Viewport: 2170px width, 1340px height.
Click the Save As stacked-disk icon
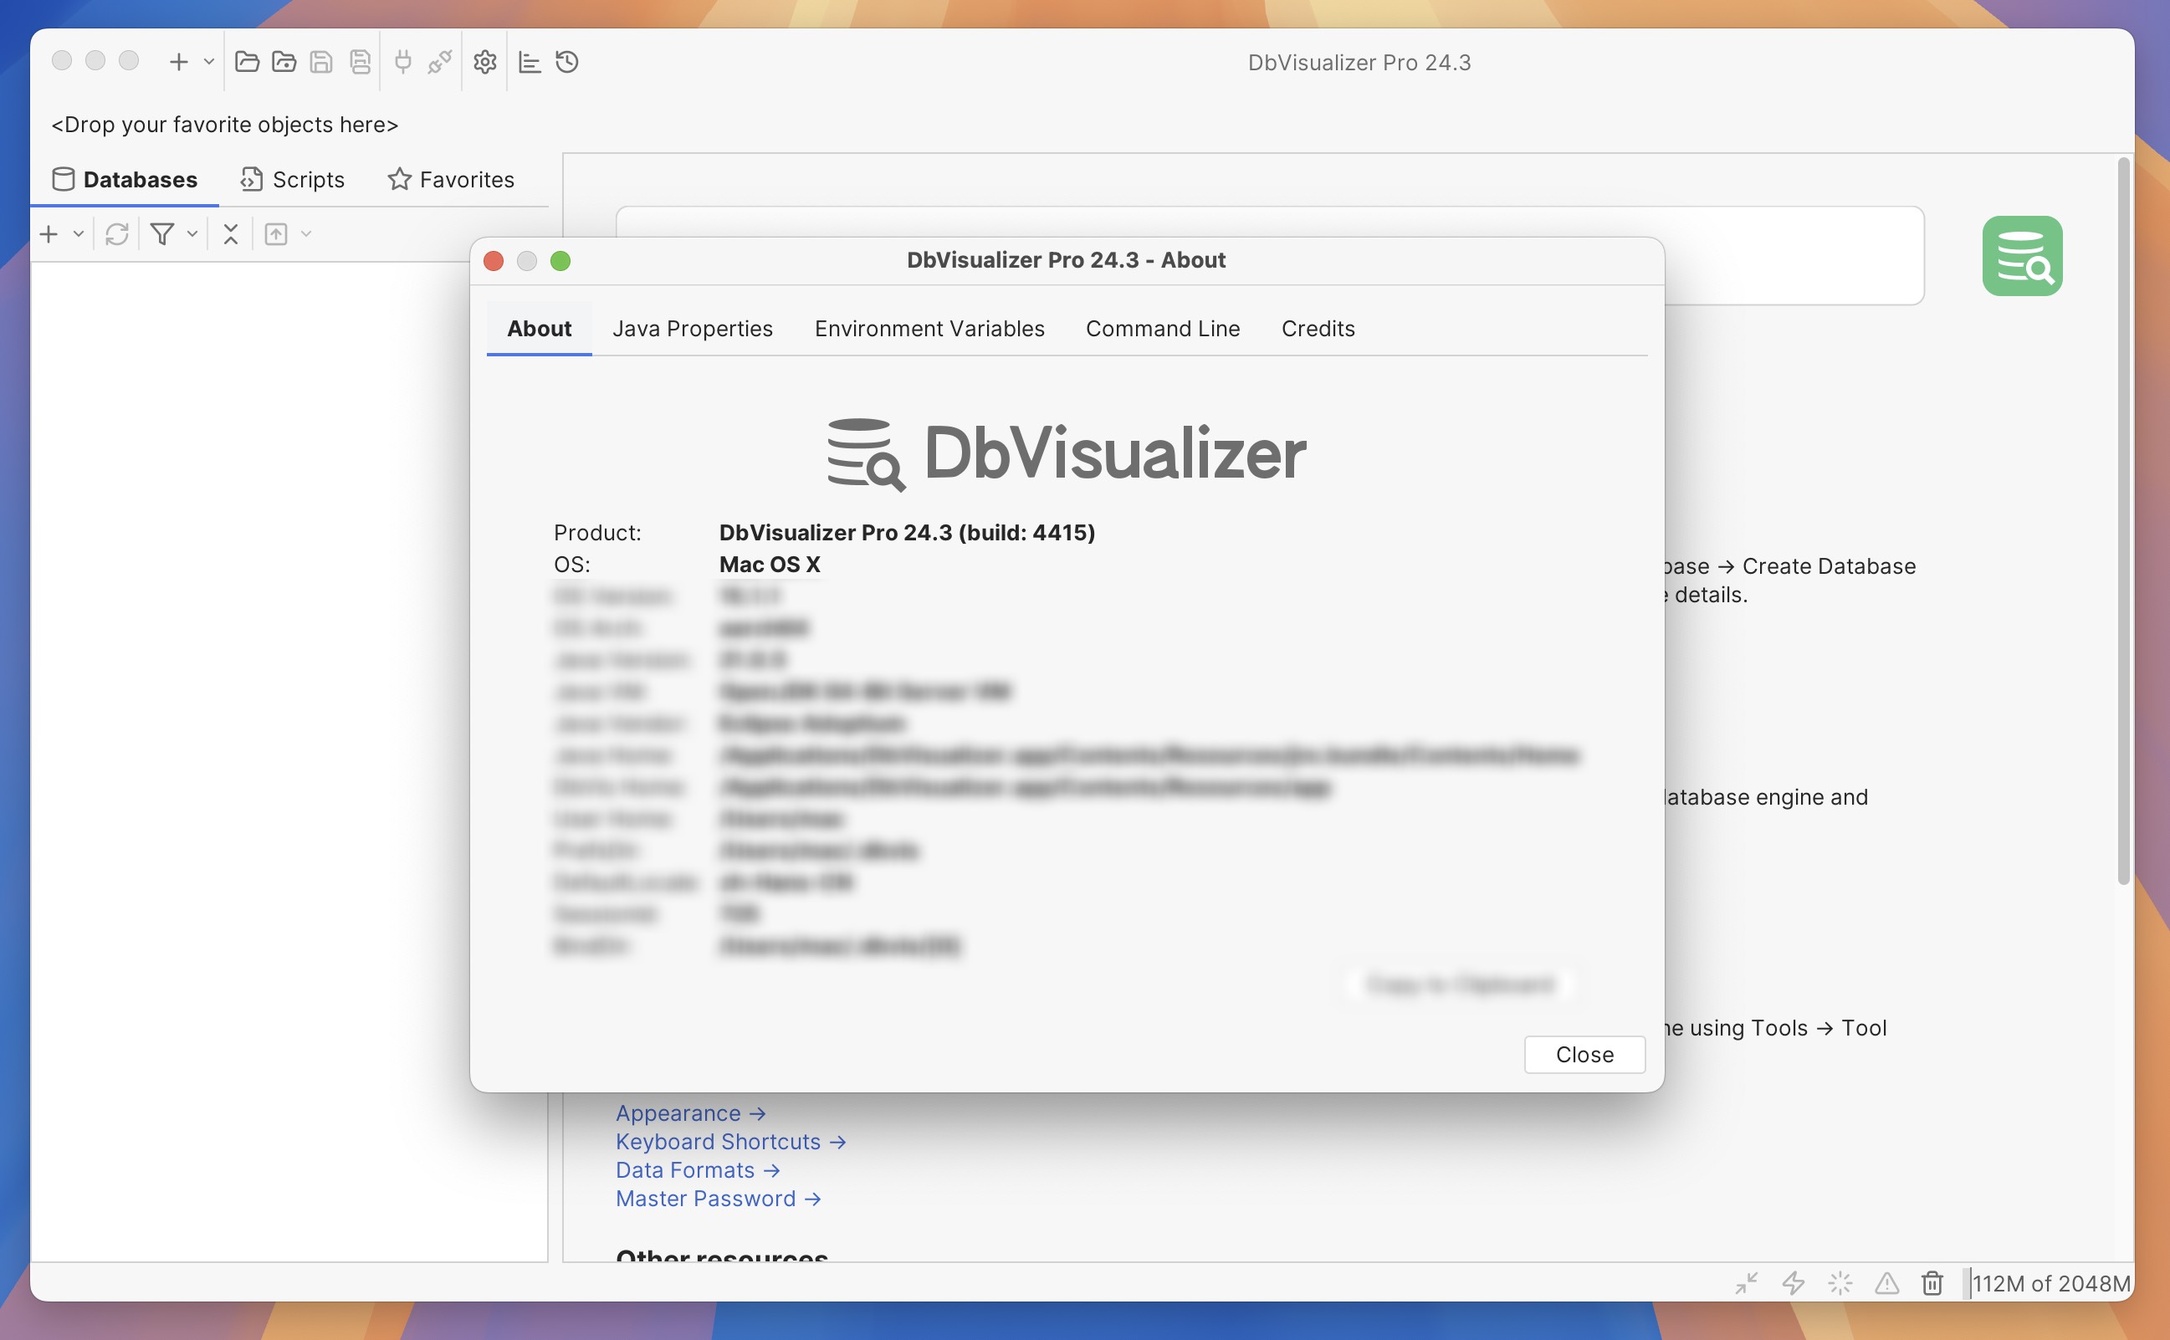click(360, 62)
